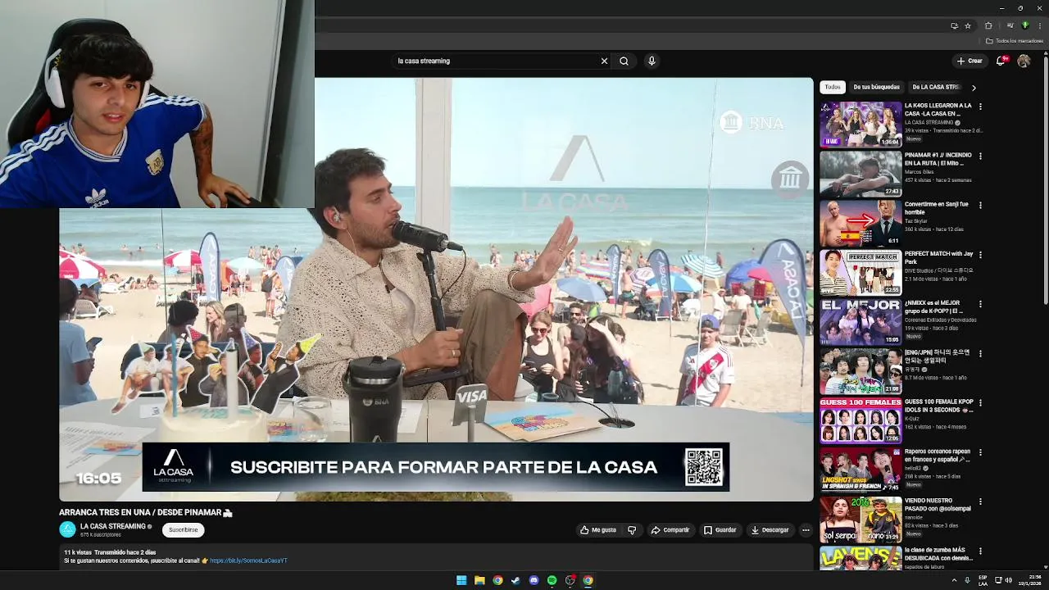Click taskbar volume icon
The height and width of the screenshot is (590, 1049).
pyautogui.click(x=1008, y=580)
